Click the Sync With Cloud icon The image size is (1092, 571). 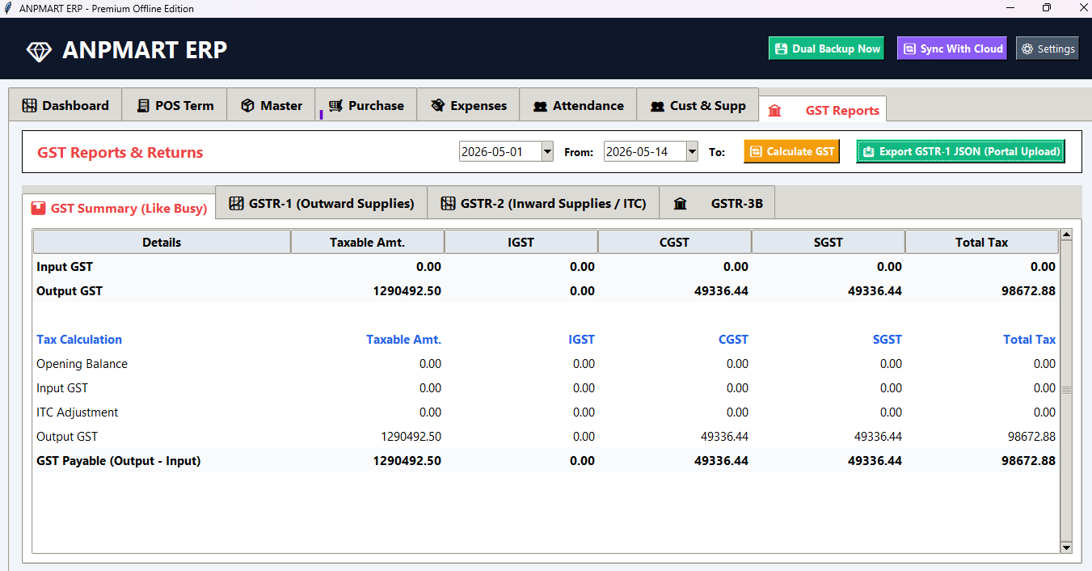click(x=909, y=49)
